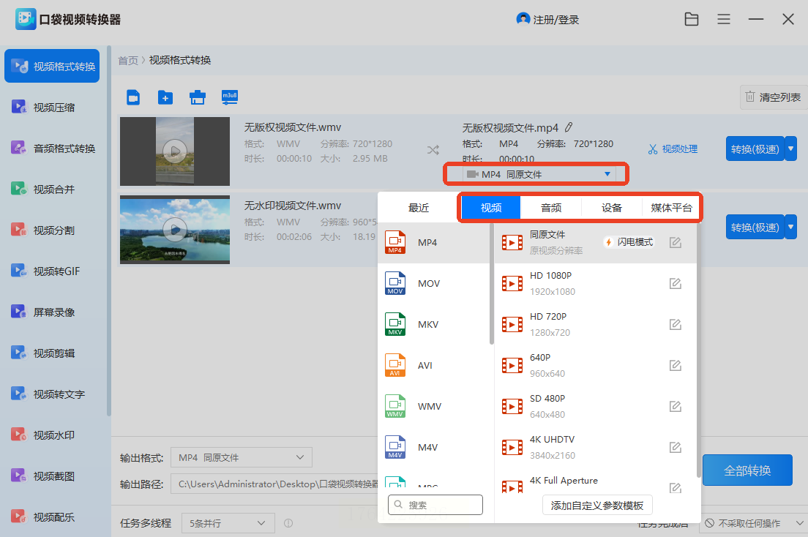Click the add video file icon
This screenshot has width=808, height=537.
[x=133, y=97]
